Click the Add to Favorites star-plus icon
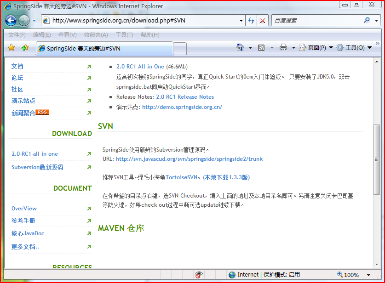Viewport: 385px width, 283px height. (x=25, y=48)
